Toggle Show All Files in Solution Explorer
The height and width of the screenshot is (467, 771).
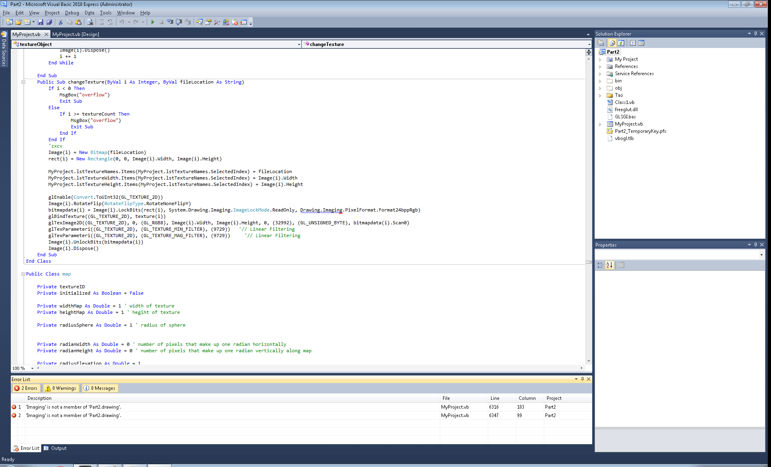pyautogui.click(x=612, y=43)
